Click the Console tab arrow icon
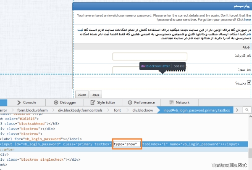 (x=19, y=103)
